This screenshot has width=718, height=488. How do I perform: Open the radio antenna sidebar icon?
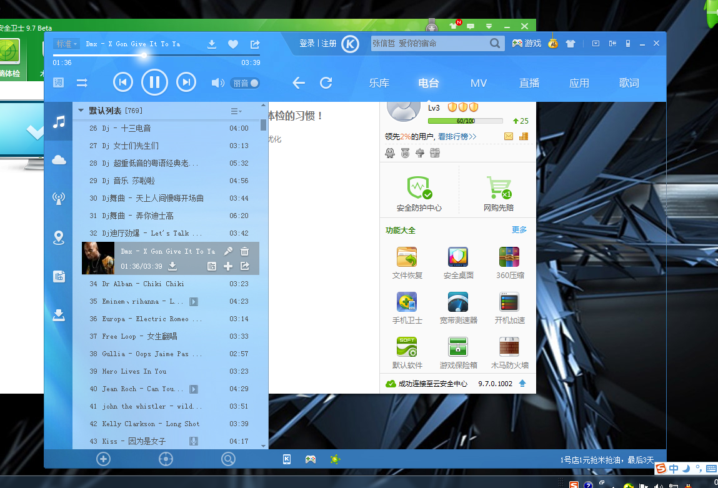(59, 199)
